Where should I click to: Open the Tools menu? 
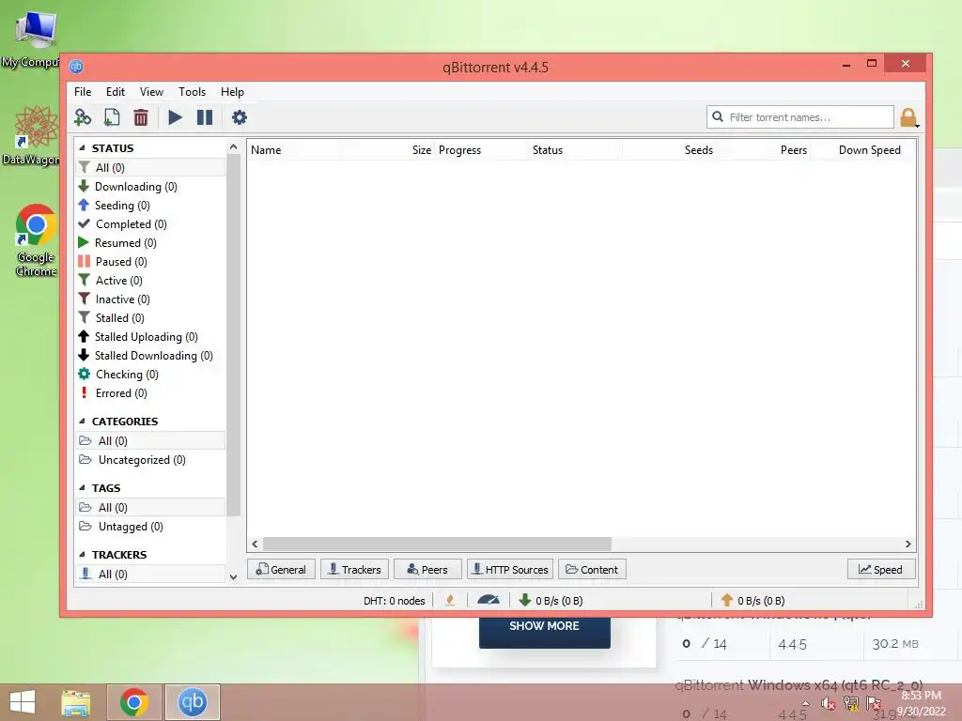pyautogui.click(x=192, y=91)
